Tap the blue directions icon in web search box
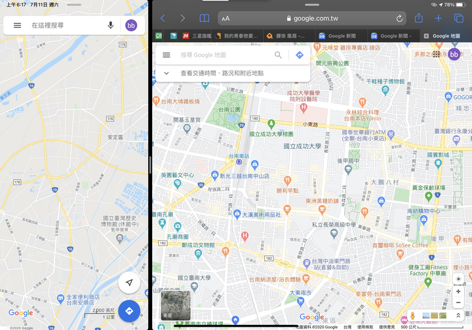The height and width of the screenshot is (330, 472). (x=300, y=55)
